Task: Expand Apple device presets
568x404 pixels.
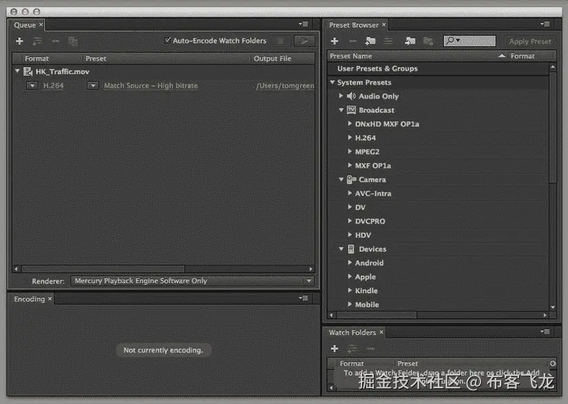Action: [350, 276]
